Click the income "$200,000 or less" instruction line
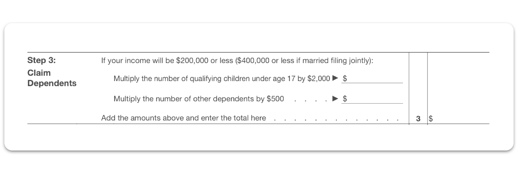518x179 pixels. pos(237,61)
